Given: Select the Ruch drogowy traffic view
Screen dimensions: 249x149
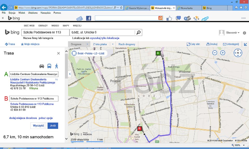Looking at the screenshot, I should coord(127,44).
